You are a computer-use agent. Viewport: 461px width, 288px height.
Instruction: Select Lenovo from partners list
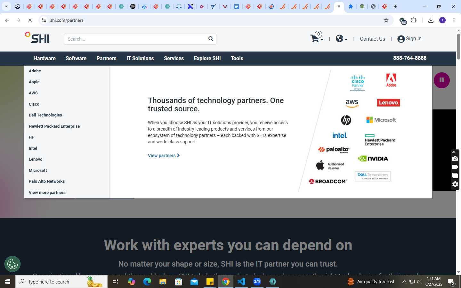(x=36, y=159)
